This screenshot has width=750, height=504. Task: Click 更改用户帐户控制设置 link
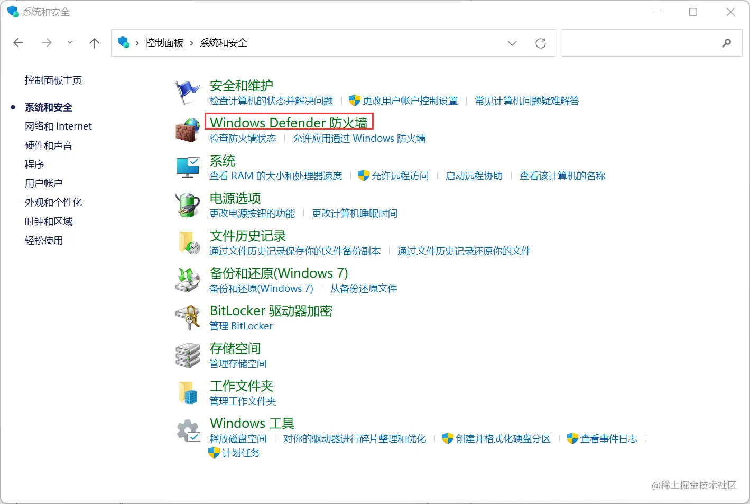click(410, 101)
